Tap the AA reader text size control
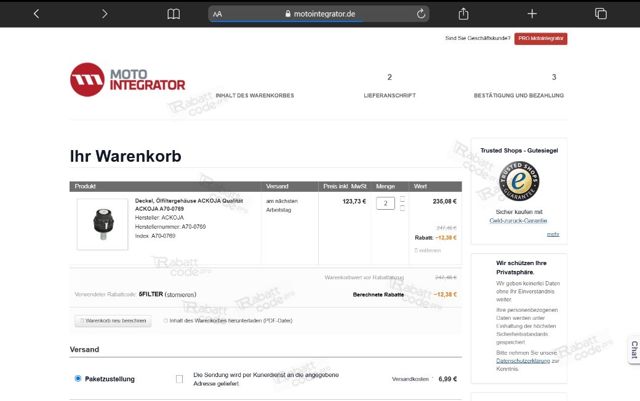This screenshot has width=640, height=401. click(x=218, y=14)
